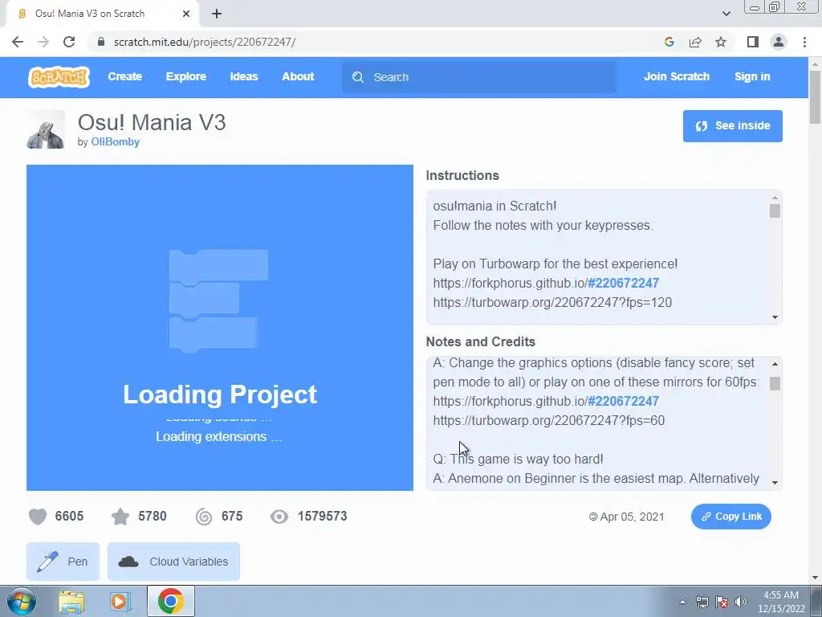Click the search magnifier icon in Scratch navbar

pos(358,77)
